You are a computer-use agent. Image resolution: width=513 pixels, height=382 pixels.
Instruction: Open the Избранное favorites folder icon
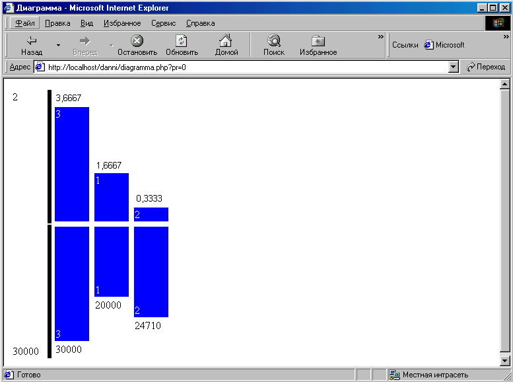point(318,41)
